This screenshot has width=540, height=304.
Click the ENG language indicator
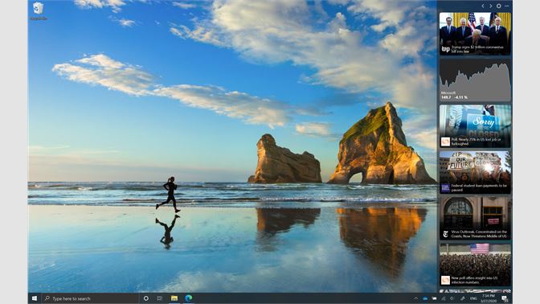pyautogui.click(x=473, y=298)
